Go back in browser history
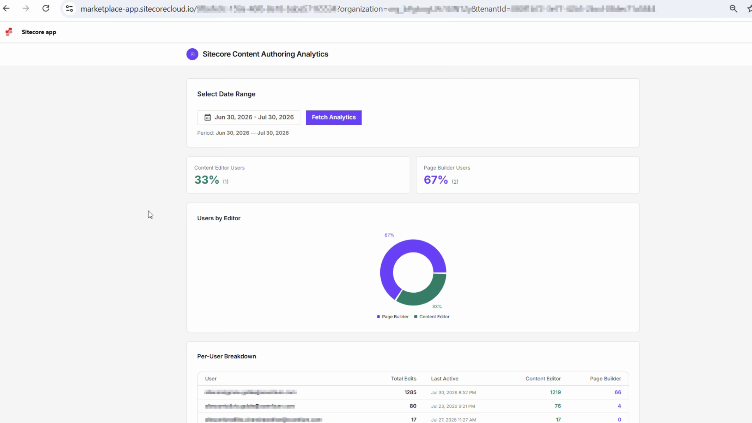The height and width of the screenshot is (423, 752). point(6,8)
